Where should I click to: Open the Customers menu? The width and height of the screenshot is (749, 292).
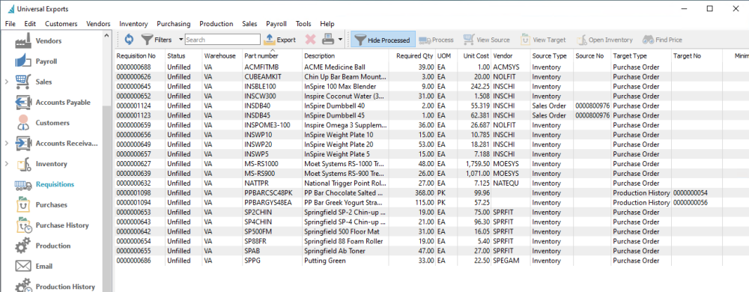tap(61, 24)
